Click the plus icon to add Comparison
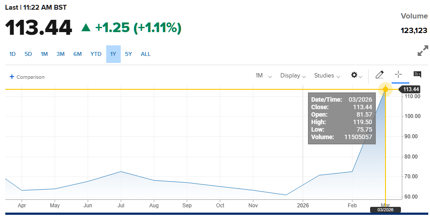 (x=12, y=77)
